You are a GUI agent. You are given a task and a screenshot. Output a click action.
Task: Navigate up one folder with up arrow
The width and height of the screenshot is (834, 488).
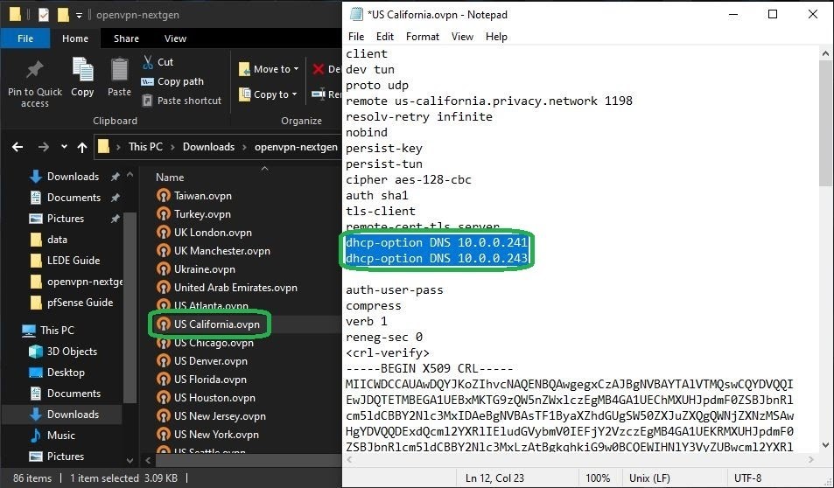click(82, 147)
